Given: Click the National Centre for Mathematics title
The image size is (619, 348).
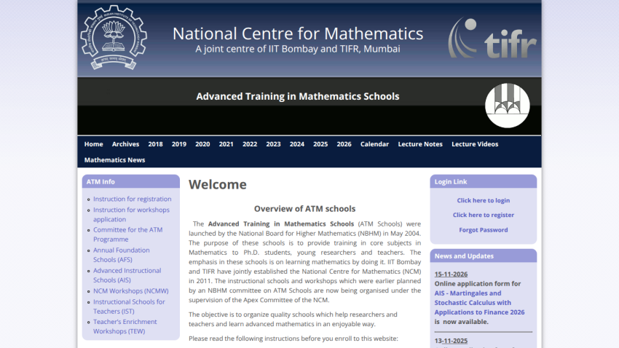Looking at the screenshot, I should [x=298, y=33].
